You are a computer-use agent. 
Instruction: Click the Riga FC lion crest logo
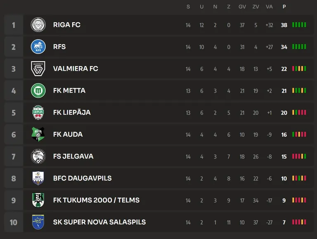click(38, 25)
